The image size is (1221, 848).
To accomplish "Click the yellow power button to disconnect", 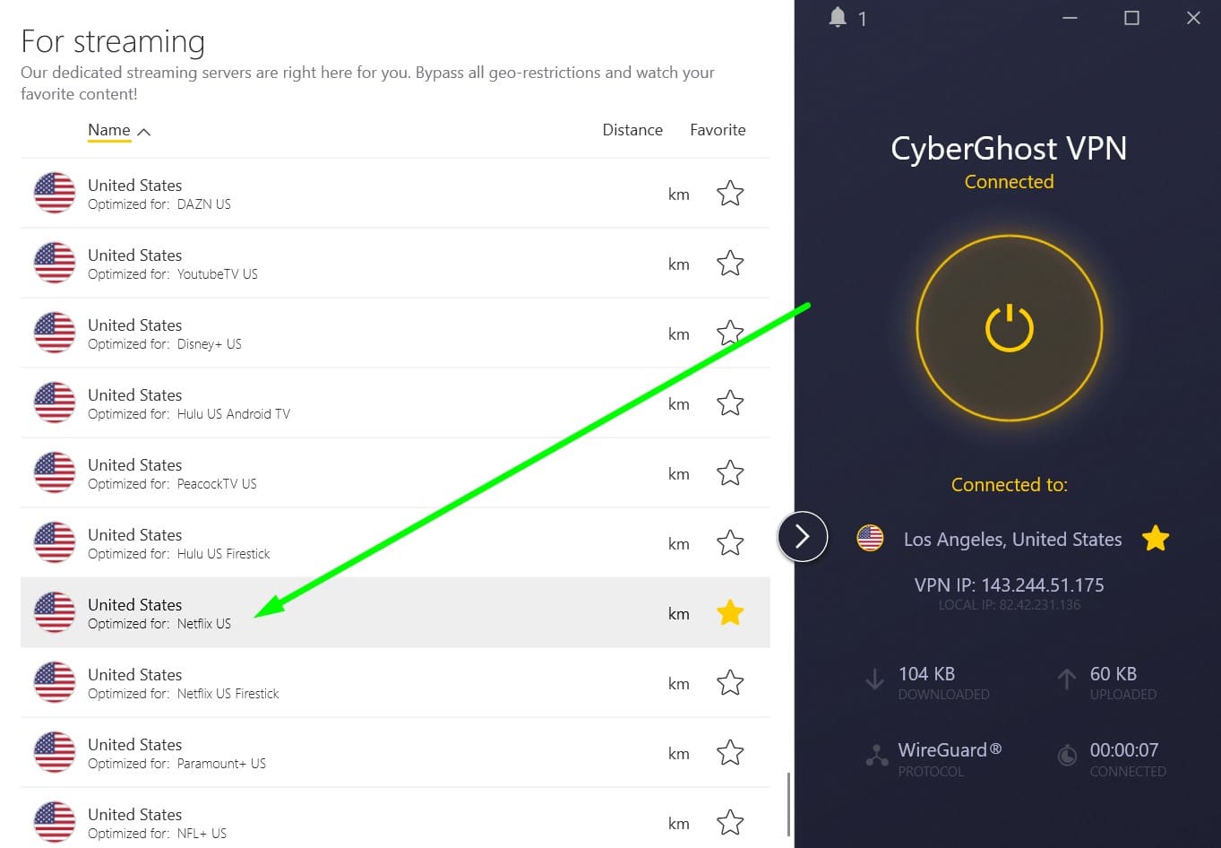I will click(x=1010, y=328).
